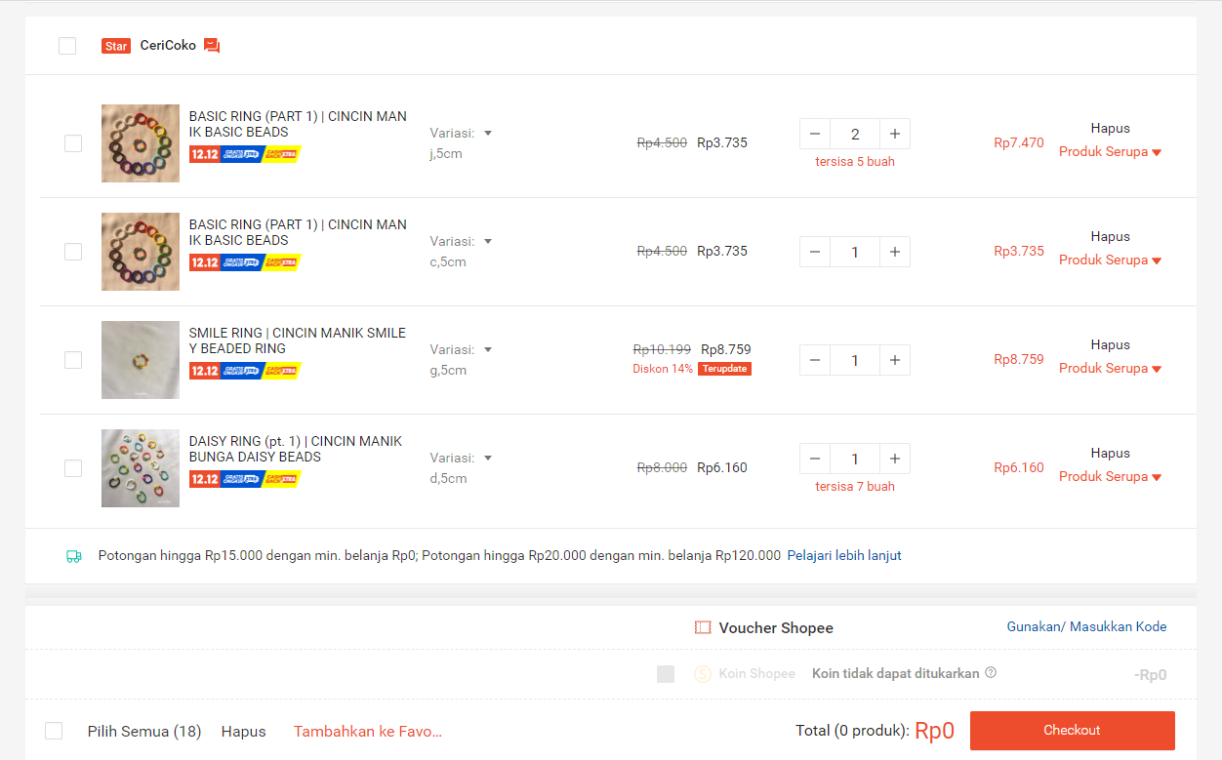
Task: Open thumbnail of BASIC RING c,5cm
Action: 141,252
